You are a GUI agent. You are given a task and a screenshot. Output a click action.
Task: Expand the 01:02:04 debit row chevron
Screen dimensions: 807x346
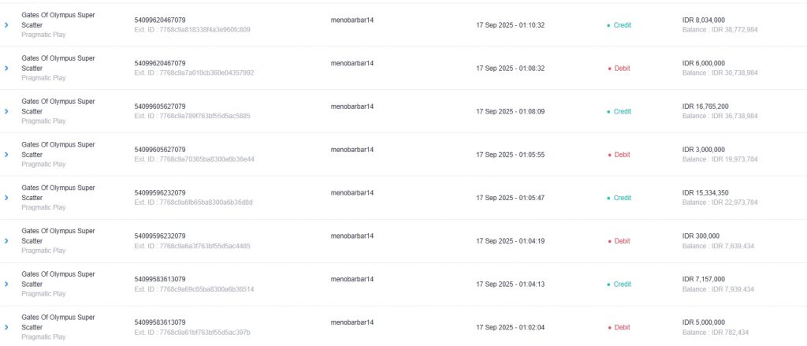[x=6, y=327]
